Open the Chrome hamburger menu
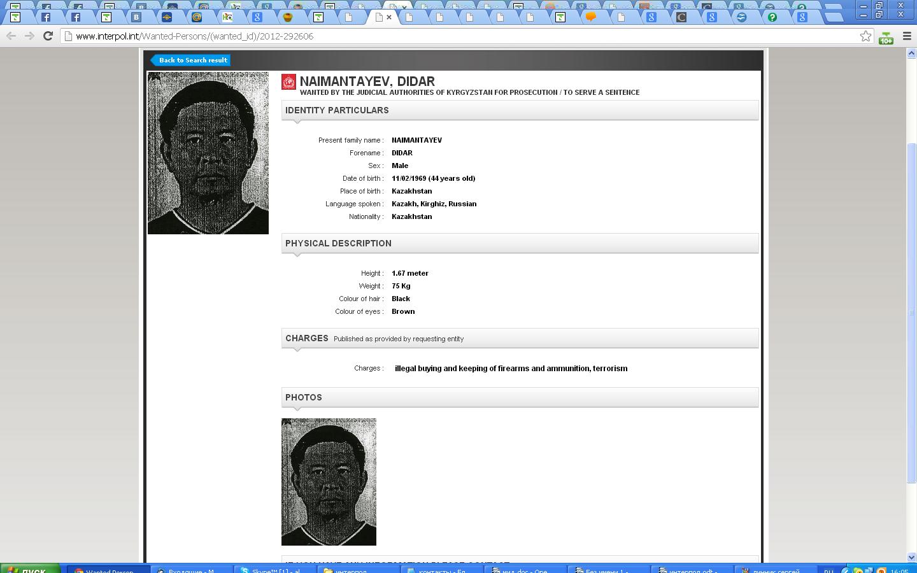 907,36
